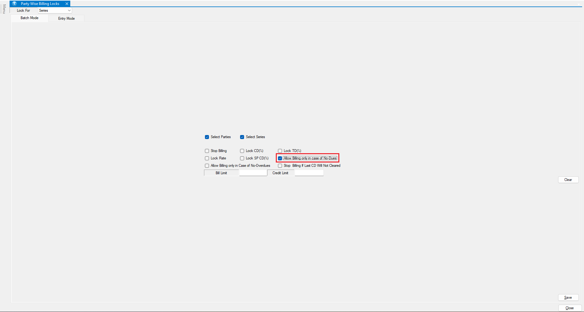Tick the Lock CD(%) checkbox

tap(242, 151)
